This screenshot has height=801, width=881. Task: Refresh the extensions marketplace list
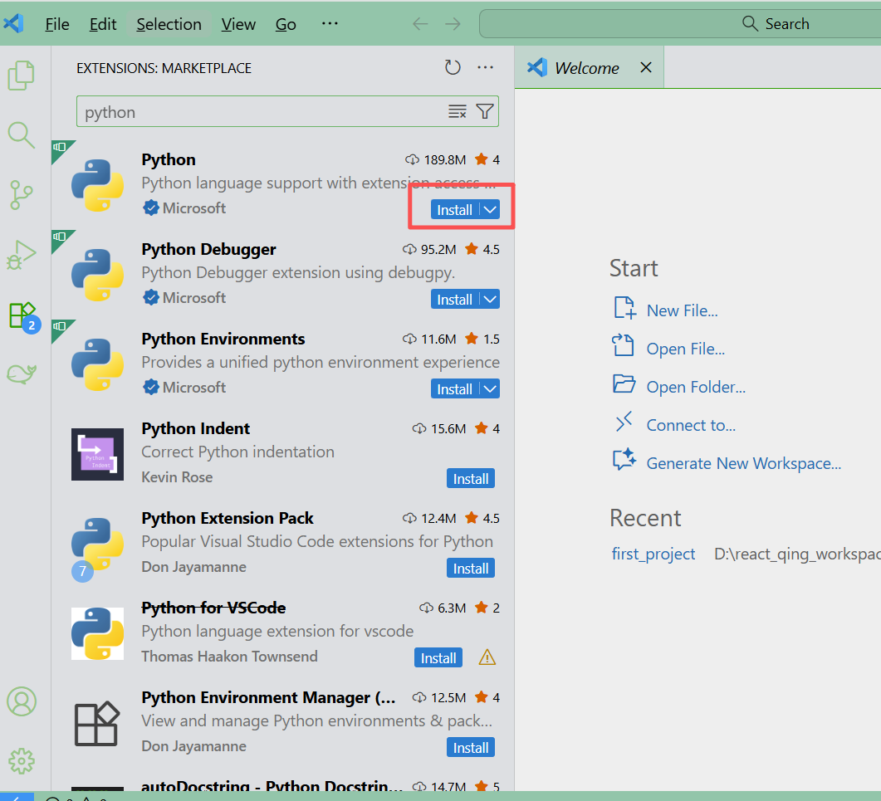[453, 68]
